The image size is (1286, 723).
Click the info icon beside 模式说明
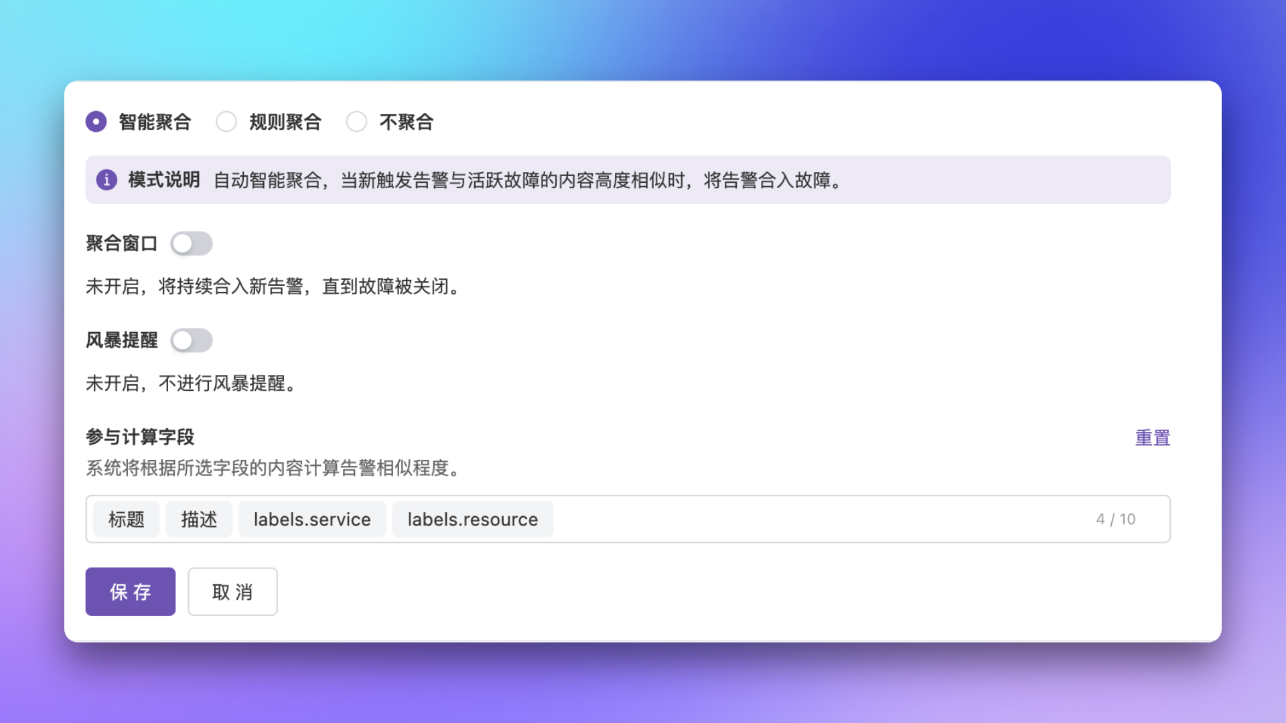click(x=106, y=180)
